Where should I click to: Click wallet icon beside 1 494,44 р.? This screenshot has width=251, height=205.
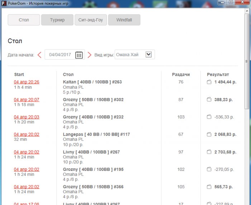coord(209,82)
